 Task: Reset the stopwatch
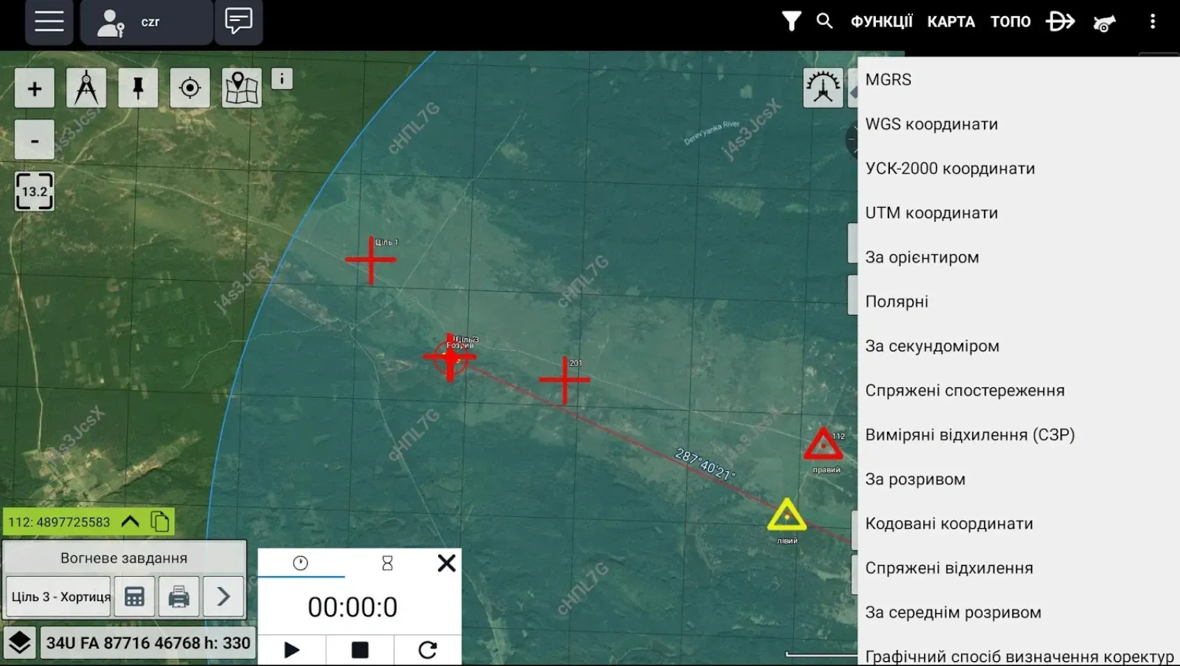click(428, 650)
